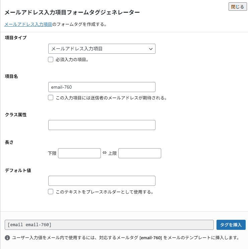Focus the 項目名 field containing email-760
The width and height of the screenshot is (248, 249).
point(102,87)
